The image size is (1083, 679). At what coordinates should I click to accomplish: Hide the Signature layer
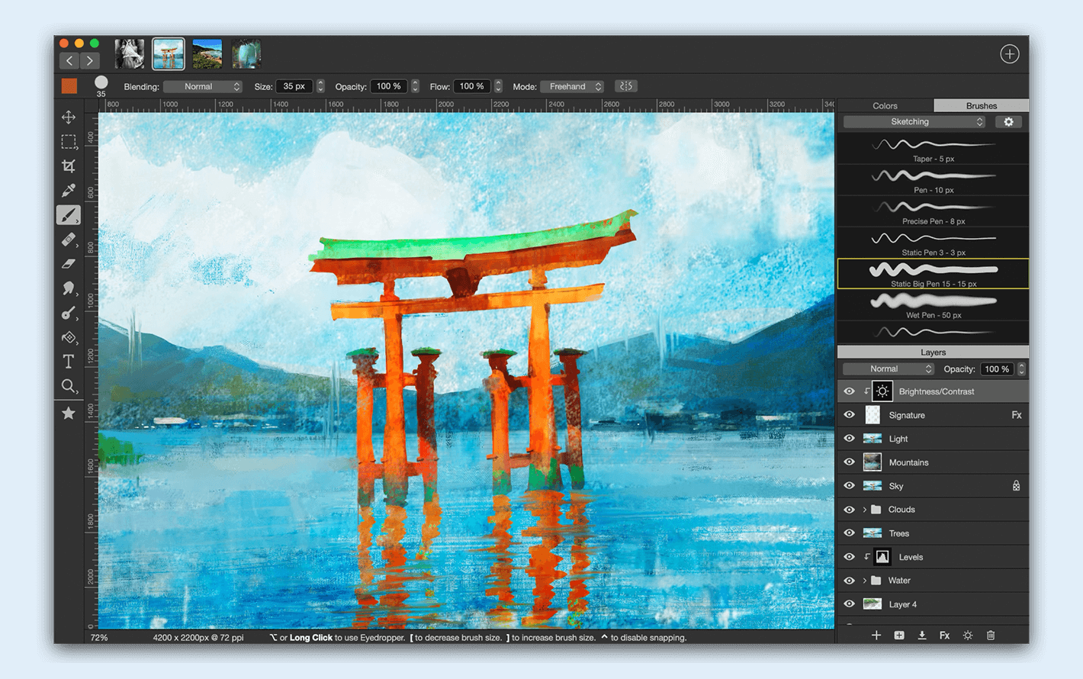click(849, 415)
